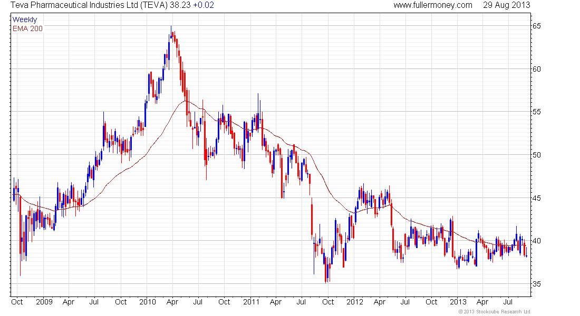Click the Weekly timeframe label
Viewport: 580px width, 316px height.
25,19
